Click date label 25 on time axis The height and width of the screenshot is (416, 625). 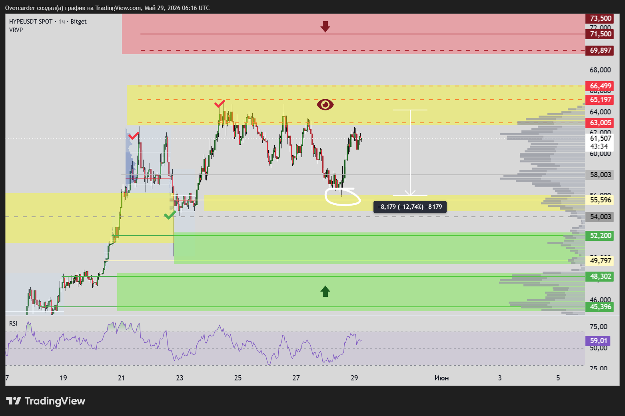click(x=238, y=378)
